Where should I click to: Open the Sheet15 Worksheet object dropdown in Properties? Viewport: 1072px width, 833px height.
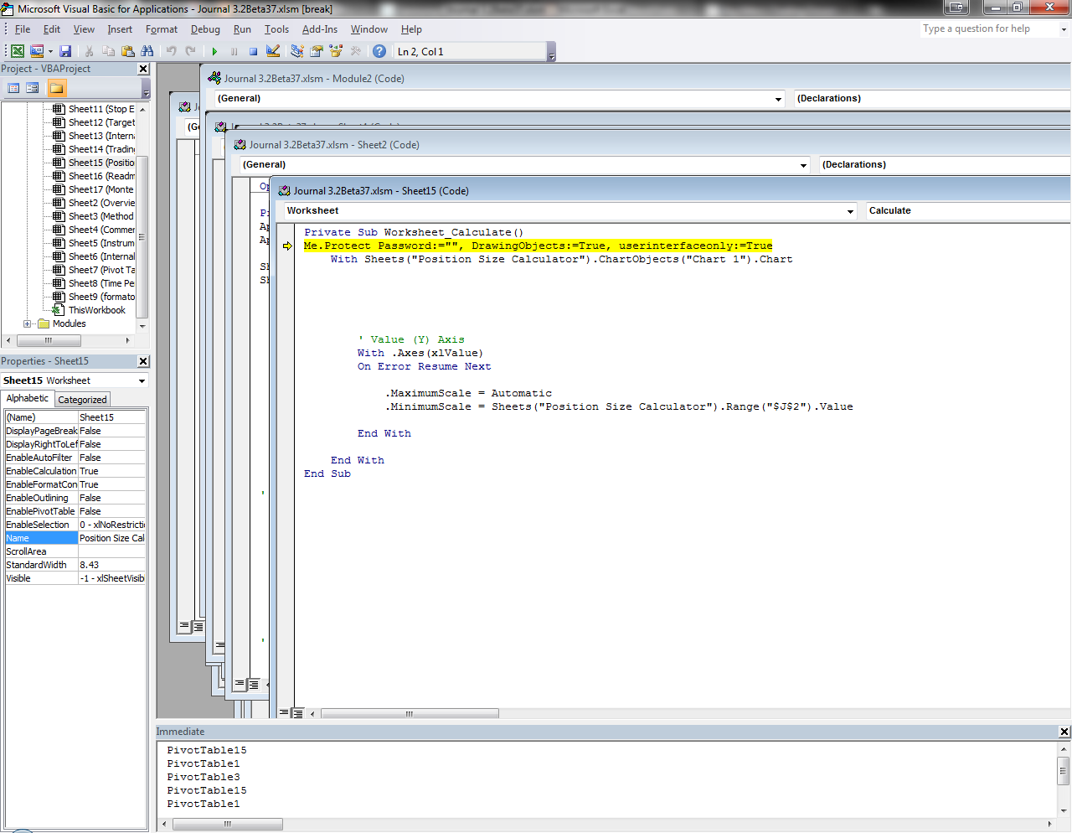pyautogui.click(x=142, y=380)
